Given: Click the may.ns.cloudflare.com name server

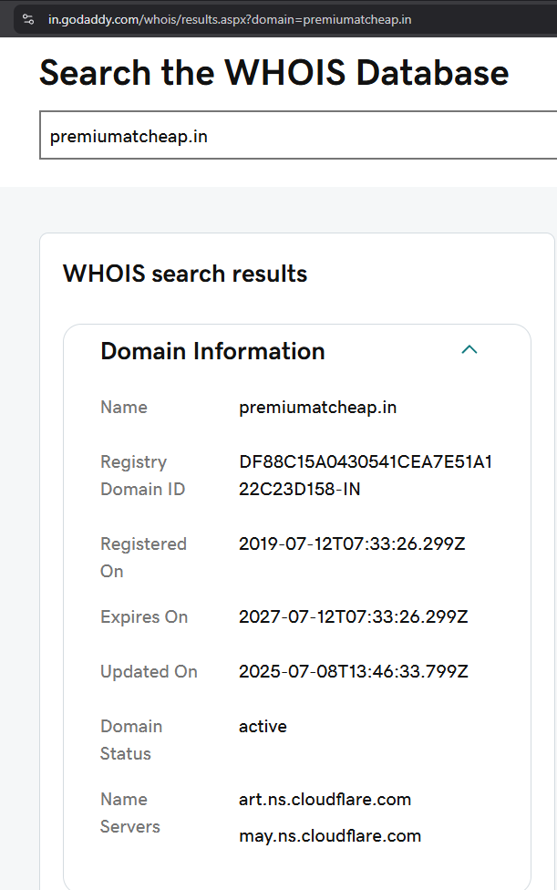Looking at the screenshot, I should pyautogui.click(x=329, y=836).
